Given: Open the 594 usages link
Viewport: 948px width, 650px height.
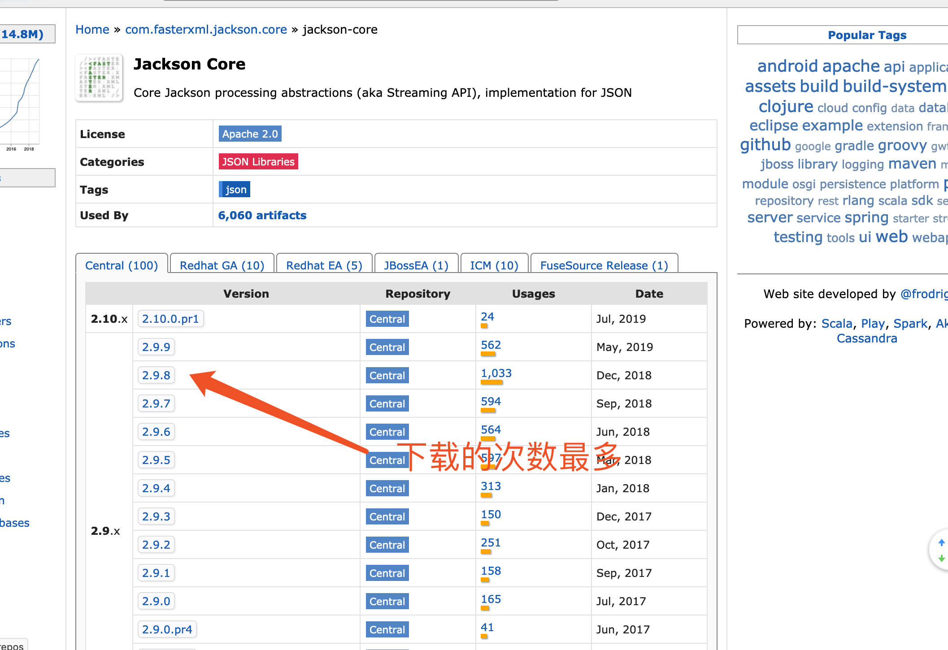Looking at the screenshot, I should pyautogui.click(x=491, y=401).
